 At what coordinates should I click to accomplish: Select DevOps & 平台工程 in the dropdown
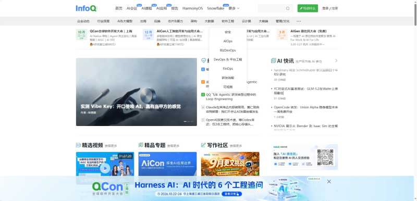click(228, 59)
